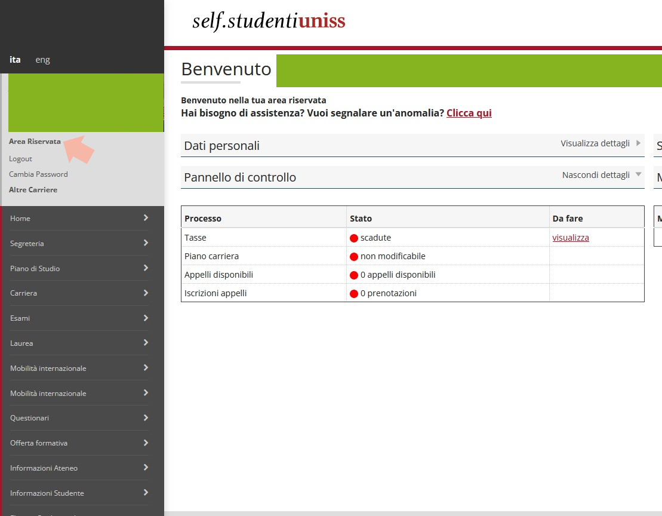Click the arrow icon next to Questionari
Screen dimensions: 662x516
click(146, 417)
